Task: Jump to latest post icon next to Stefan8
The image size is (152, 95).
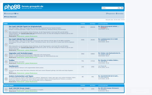Action: tap(106, 41)
